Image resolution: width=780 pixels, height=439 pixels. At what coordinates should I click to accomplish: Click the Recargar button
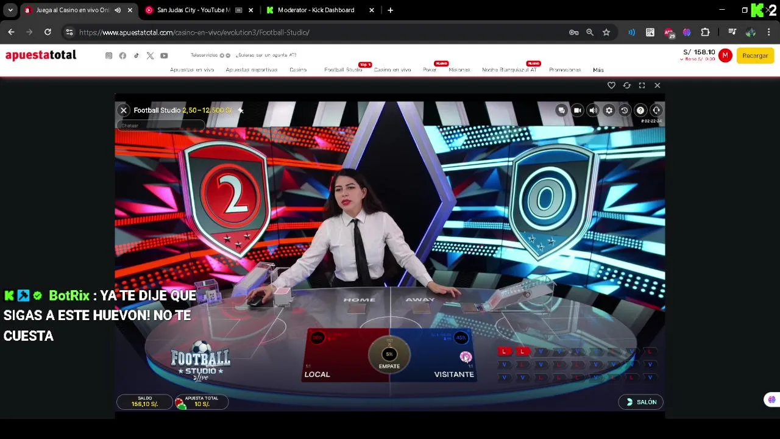pos(755,55)
